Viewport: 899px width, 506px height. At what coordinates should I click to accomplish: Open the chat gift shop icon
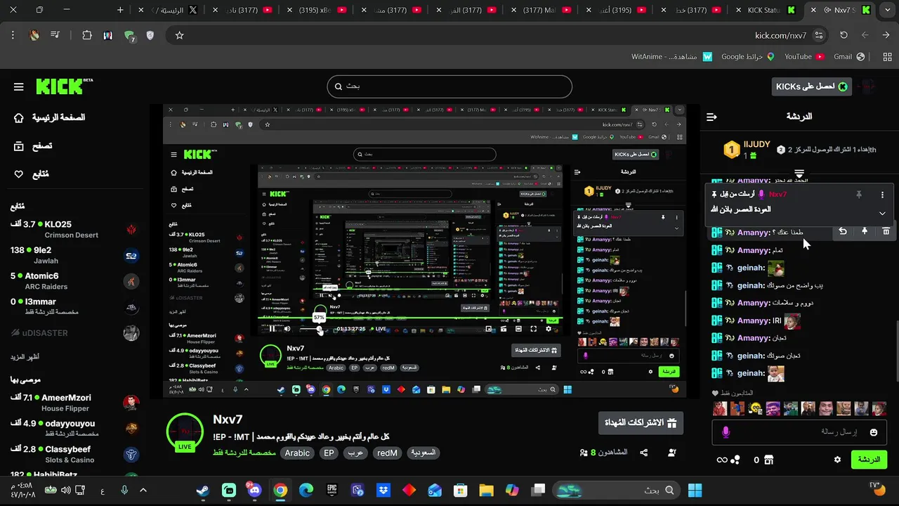[x=768, y=460]
